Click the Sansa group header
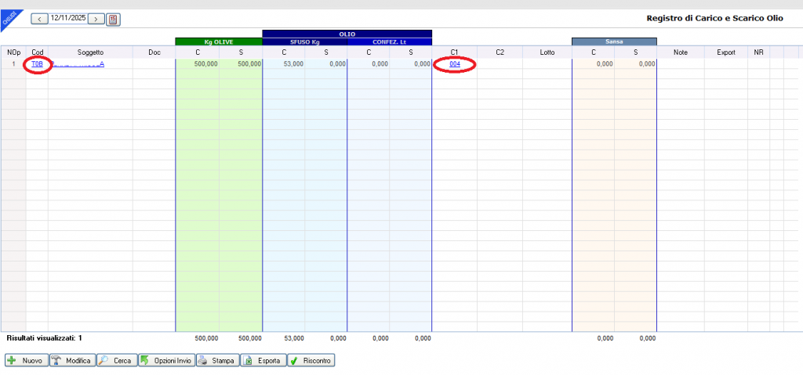This screenshot has height=375, width=803. [614, 41]
